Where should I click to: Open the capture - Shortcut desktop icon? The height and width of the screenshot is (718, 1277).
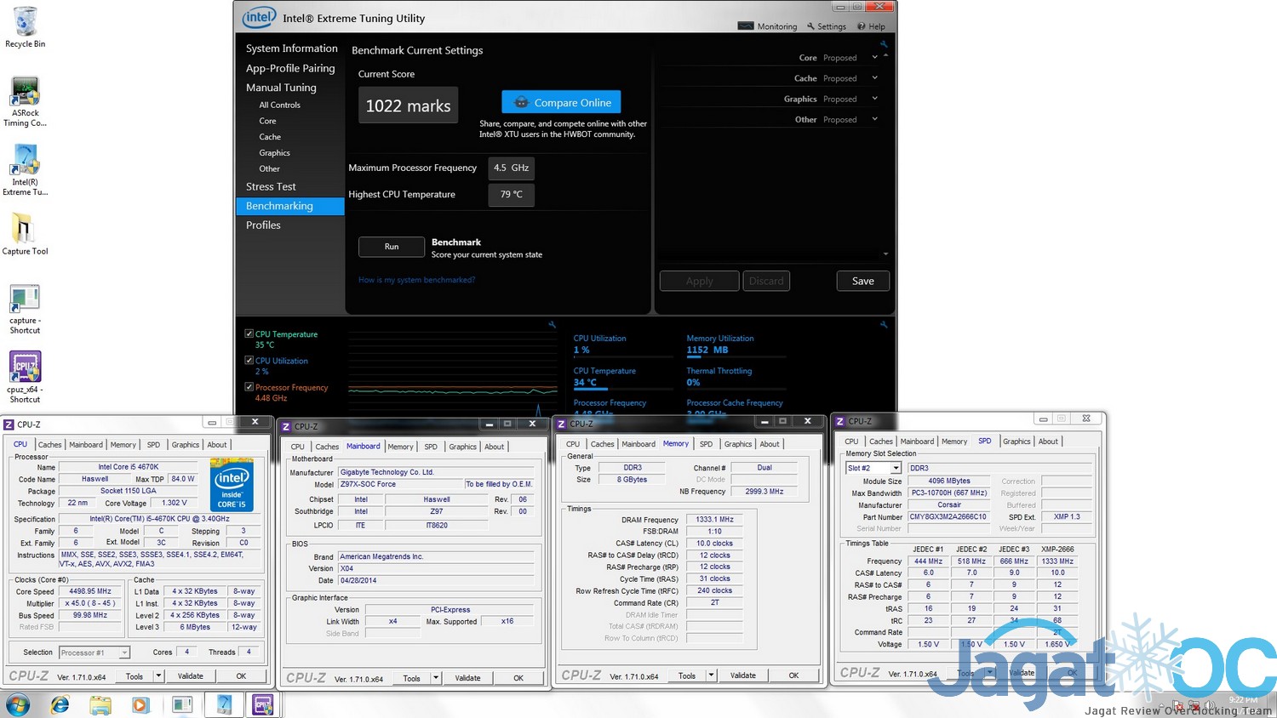click(25, 309)
